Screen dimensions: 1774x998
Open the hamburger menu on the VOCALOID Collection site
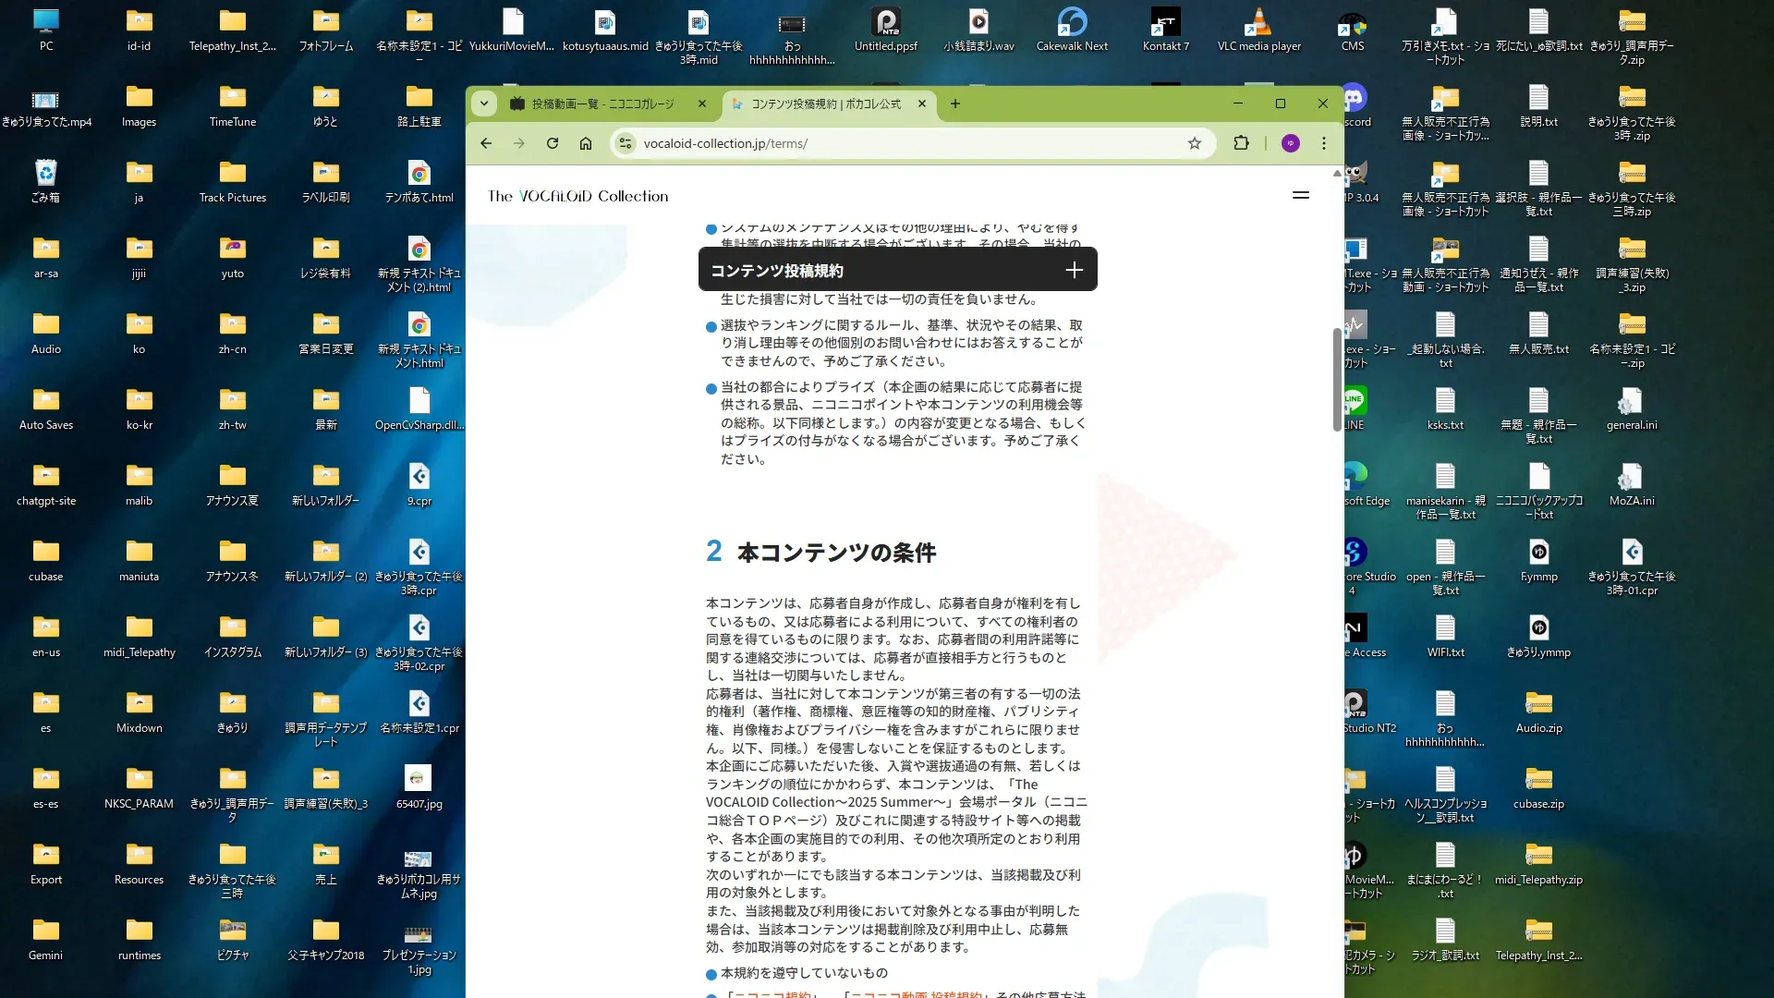(x=1301, y=195)
